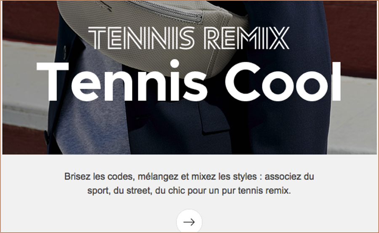The image size is (379, 233).
Task: Click the blazer pocket flap in the image
Action: 214,118
